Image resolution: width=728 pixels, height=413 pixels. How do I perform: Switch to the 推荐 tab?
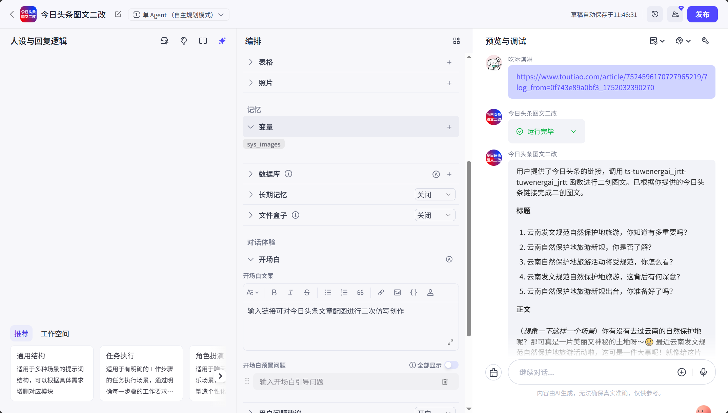pyautogui.click(x=21, y=333)
